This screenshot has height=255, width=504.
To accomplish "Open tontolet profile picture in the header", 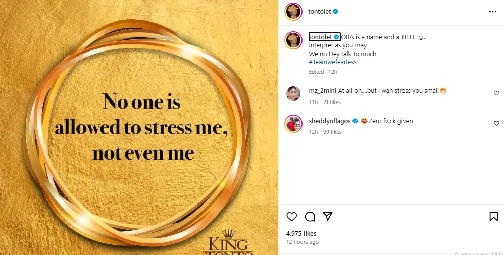I will point(293,11).
